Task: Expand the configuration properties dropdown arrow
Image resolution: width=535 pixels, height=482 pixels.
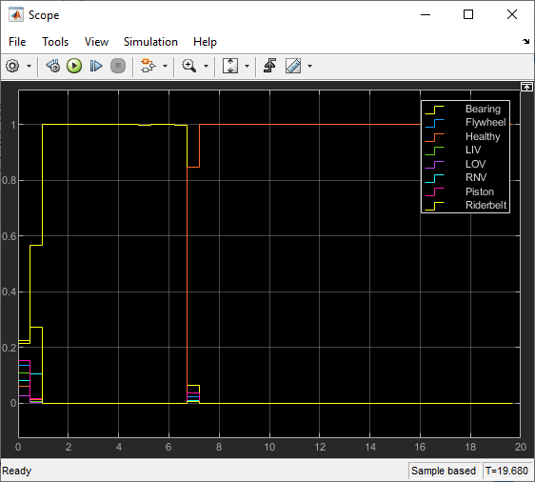Action: pos(29,66)
